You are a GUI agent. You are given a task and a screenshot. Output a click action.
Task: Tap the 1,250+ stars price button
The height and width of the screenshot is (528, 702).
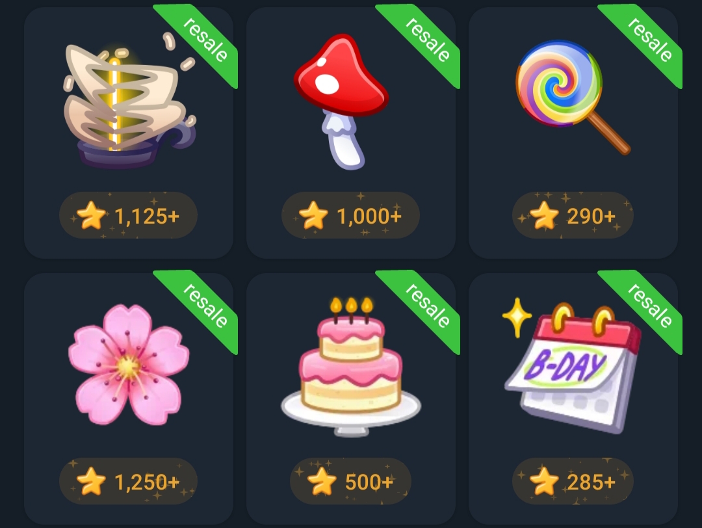coord(128,481)
